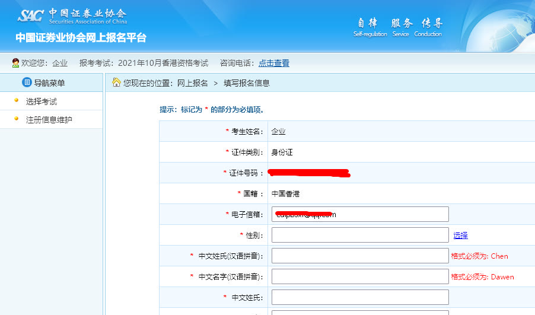This screenshot has width=535, height=315.
Task: Click the home icon before 您现在的位置
Action: pyautogui.click(x=116, y=82)
